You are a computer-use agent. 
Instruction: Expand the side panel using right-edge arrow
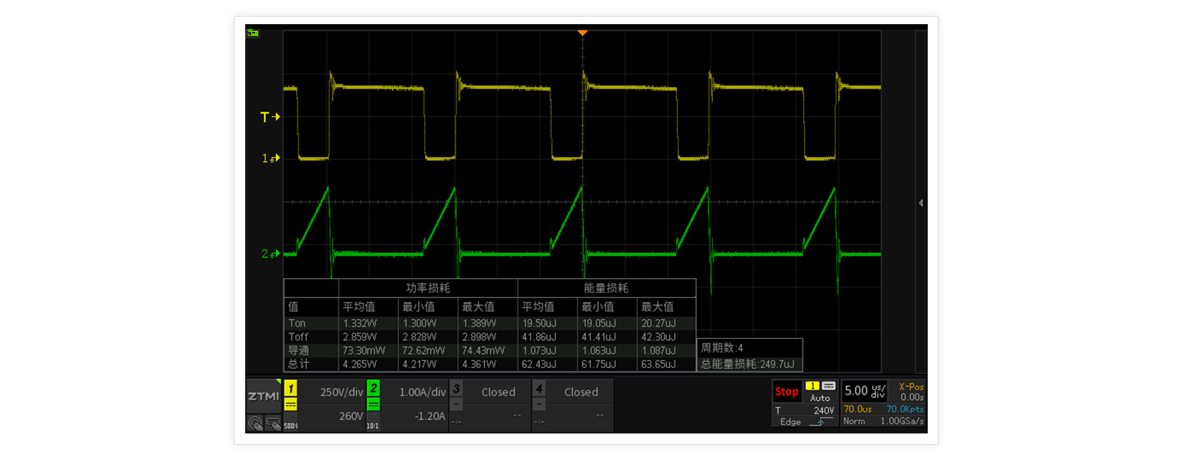pos(921,203)
